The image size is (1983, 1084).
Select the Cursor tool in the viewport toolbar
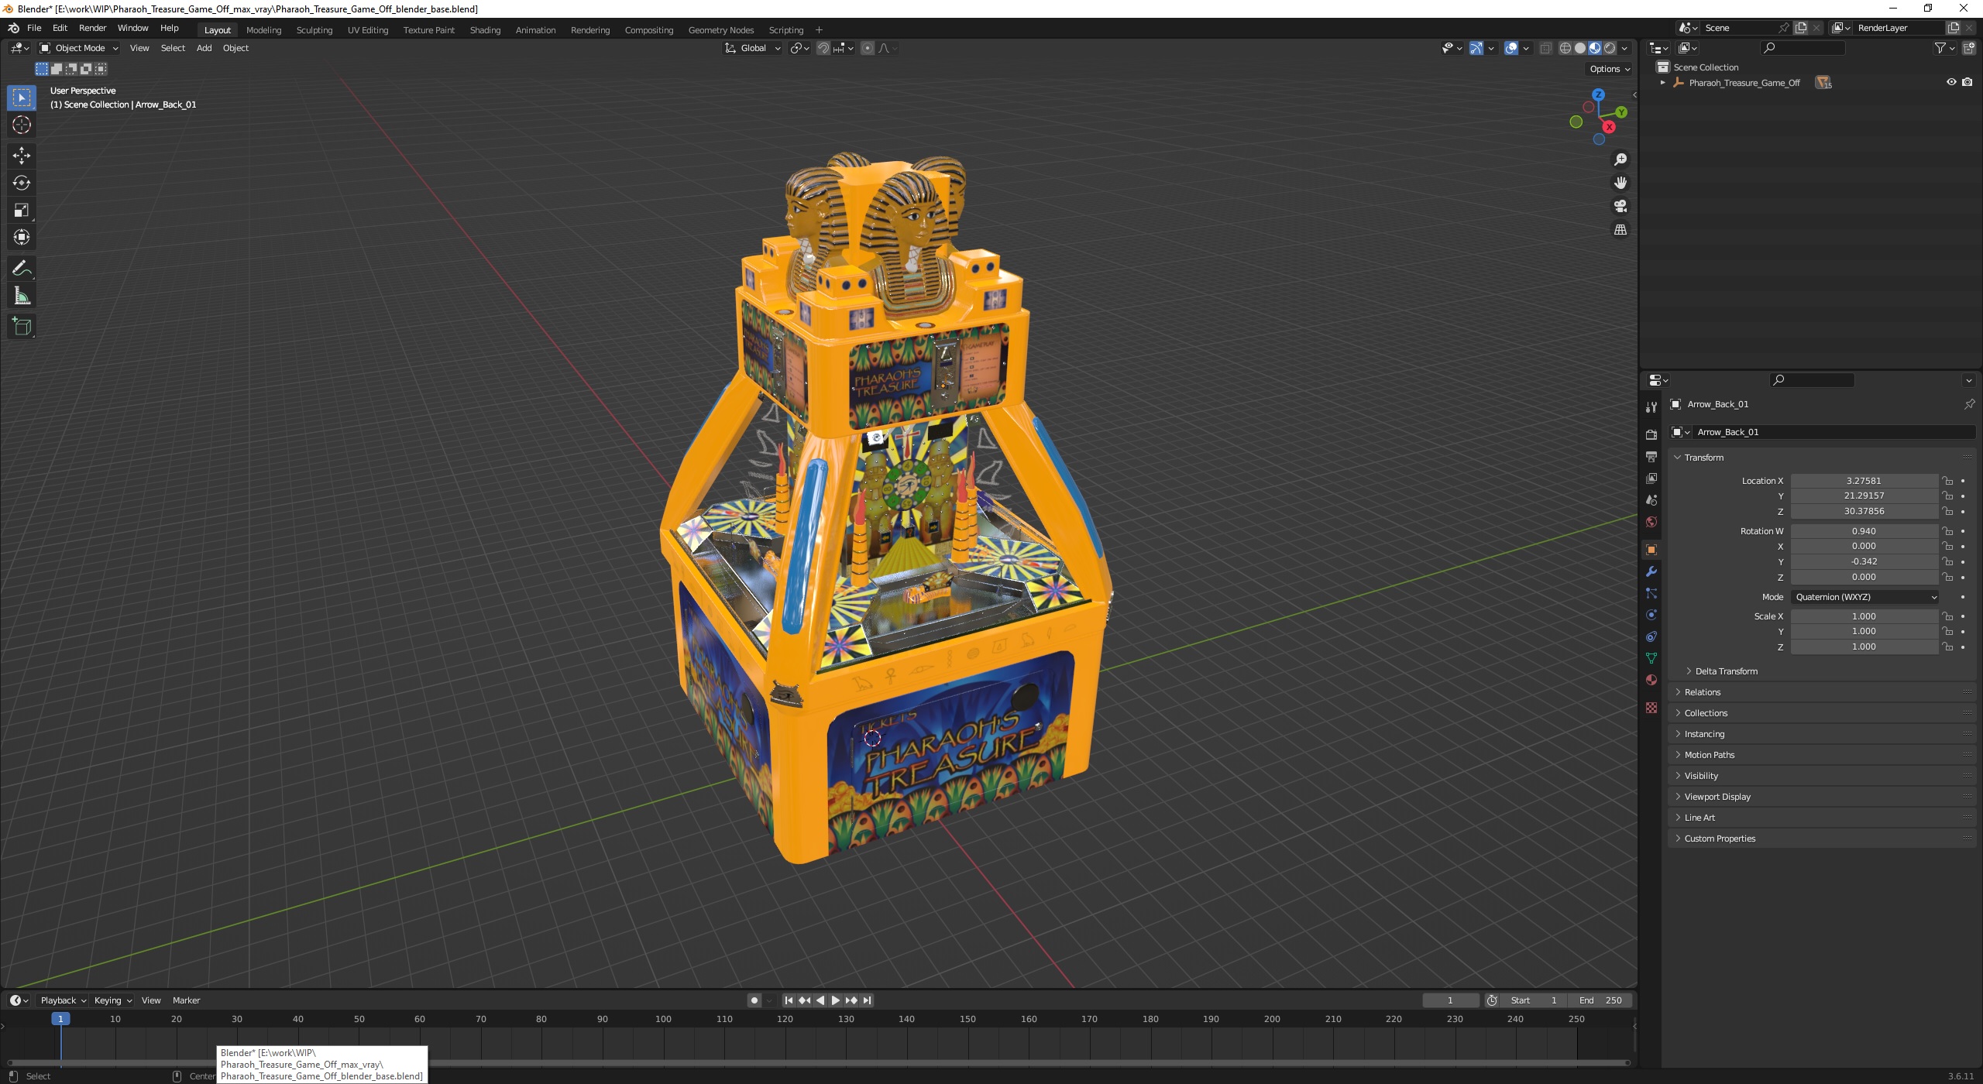[x=21, y=125]
